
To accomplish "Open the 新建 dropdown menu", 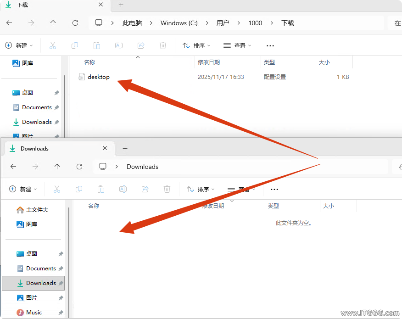I will click(x=19, y=45).
